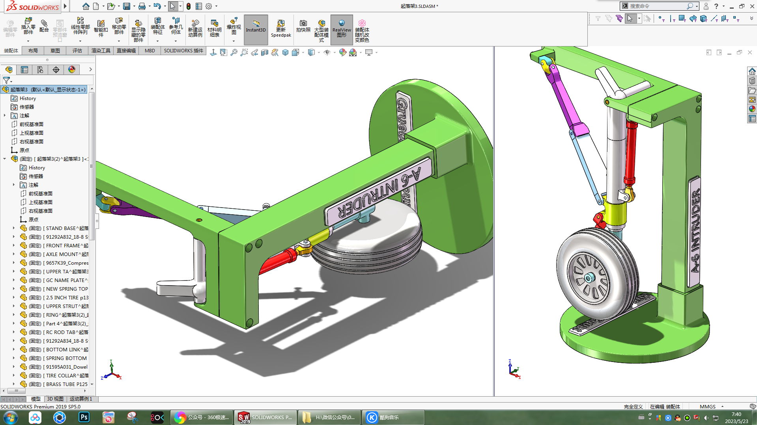
Task: Open Linear Component Pattern (线性零部件阵列)
Action: (x=80, y=26)
